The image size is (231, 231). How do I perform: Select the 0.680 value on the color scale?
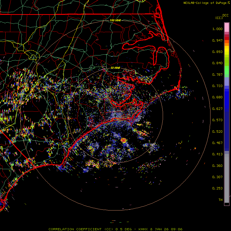click(217, 97)
